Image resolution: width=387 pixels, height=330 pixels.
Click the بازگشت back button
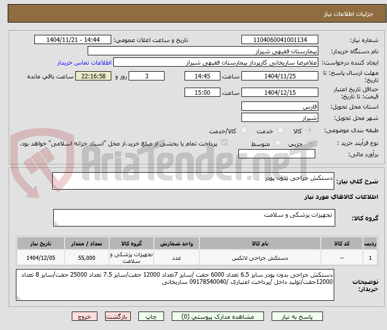(118, 317)
